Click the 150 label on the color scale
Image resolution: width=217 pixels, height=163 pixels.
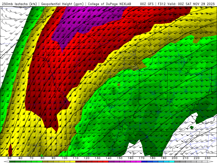[120, 158]
